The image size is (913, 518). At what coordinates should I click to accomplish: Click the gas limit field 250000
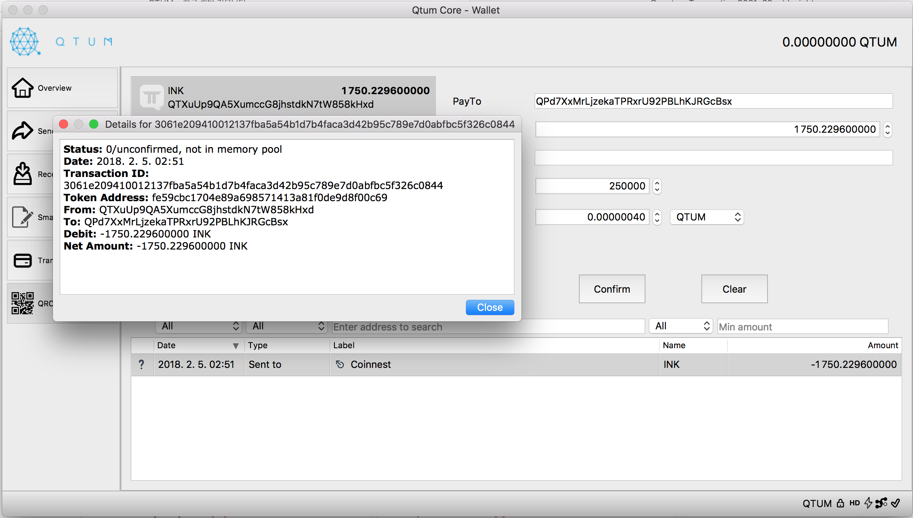pos(592,186)
